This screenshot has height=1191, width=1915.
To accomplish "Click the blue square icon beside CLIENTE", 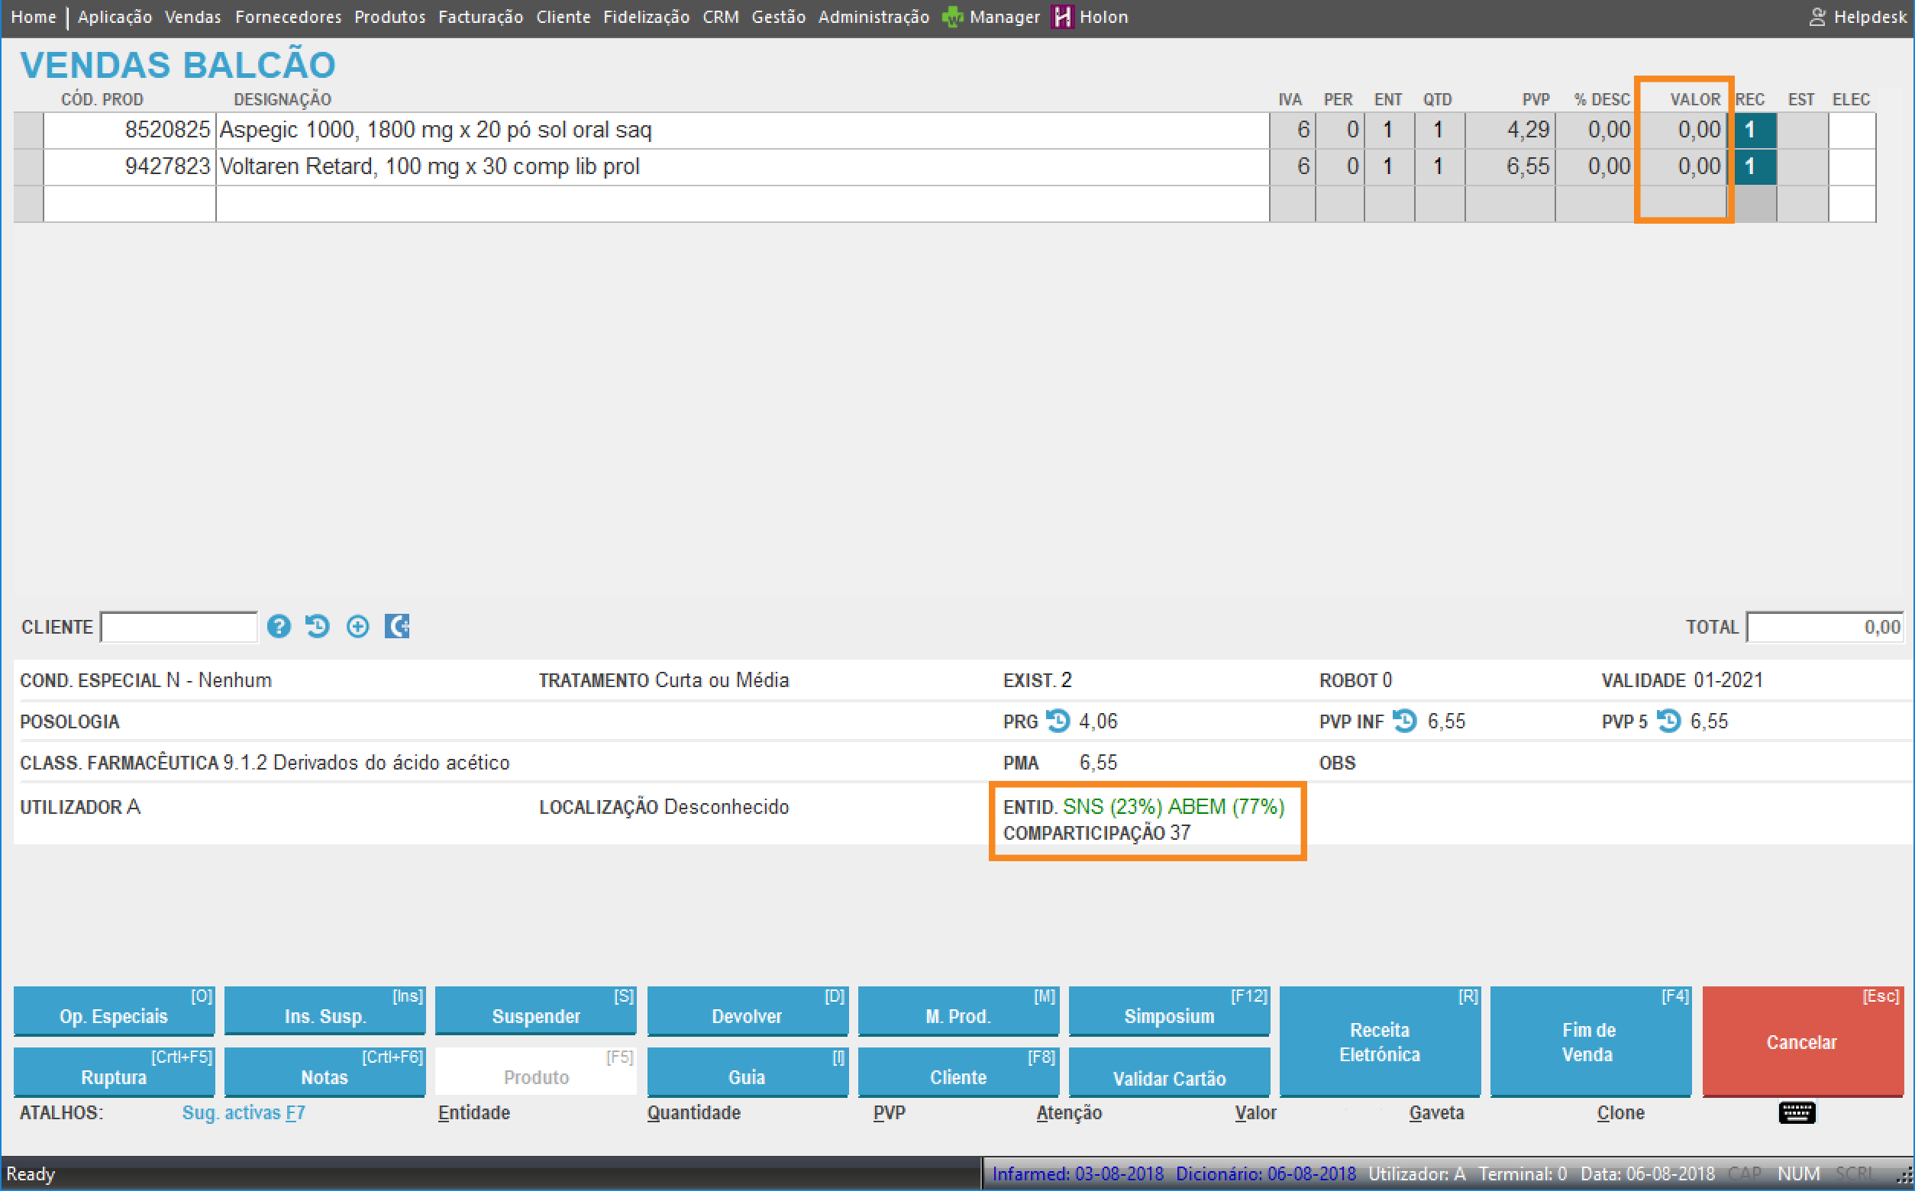I will (397, 627).
